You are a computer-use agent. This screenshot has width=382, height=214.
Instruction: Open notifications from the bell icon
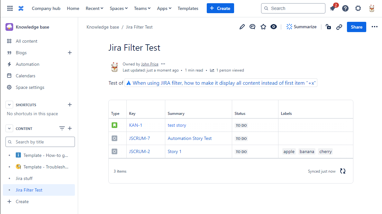click(x=333, y=8)
